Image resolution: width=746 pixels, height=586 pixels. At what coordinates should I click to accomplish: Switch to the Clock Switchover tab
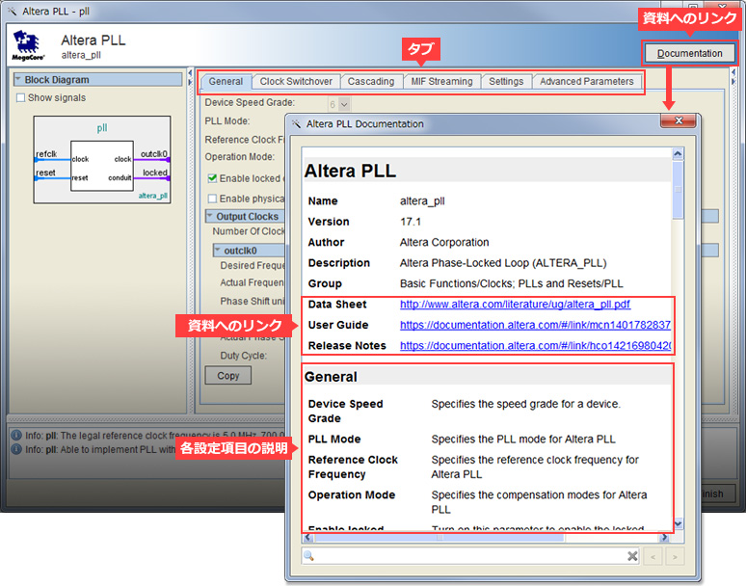click(296, 81)
